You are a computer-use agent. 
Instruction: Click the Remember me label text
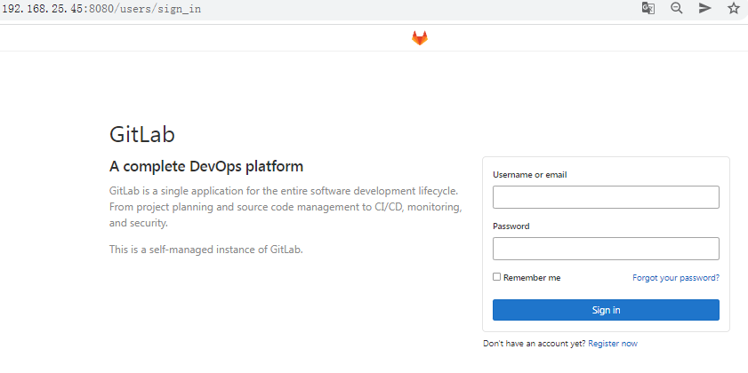tap(532, 278)
